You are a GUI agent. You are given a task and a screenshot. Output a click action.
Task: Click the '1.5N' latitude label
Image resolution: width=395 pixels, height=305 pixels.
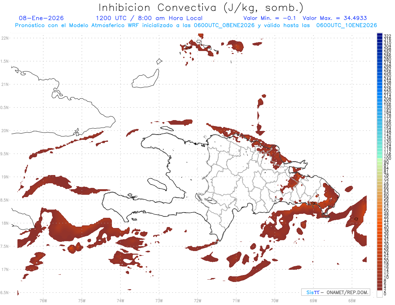tap(5, 61)
